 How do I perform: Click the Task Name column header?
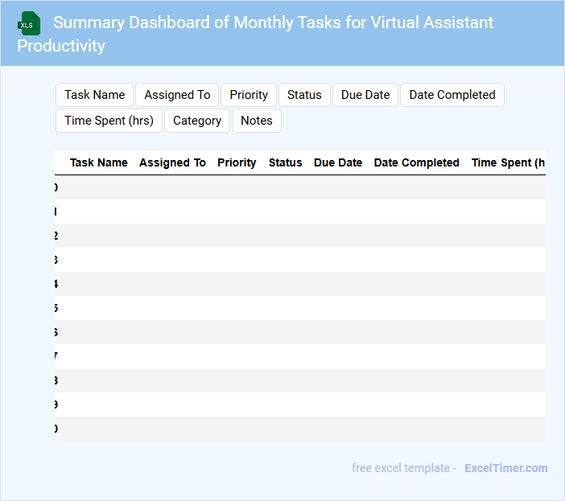coord(99,162)
